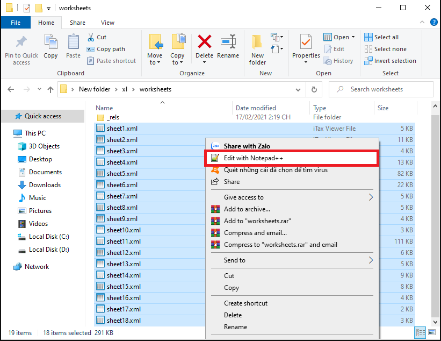Click Pin to Quick access icon
The width and height of the screenshot is (441, 341).
21,42
